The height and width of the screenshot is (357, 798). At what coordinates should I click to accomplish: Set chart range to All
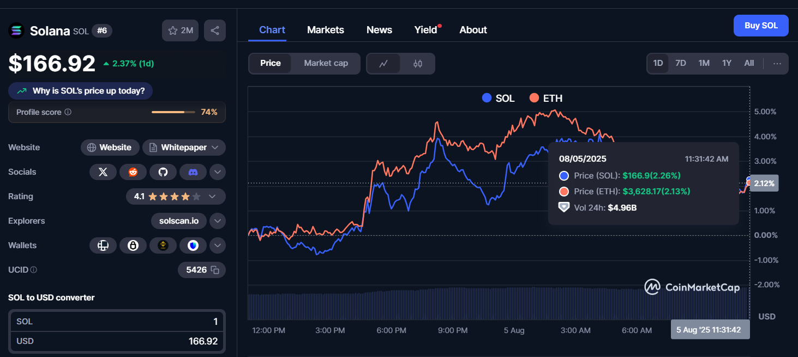pos(749,63)
